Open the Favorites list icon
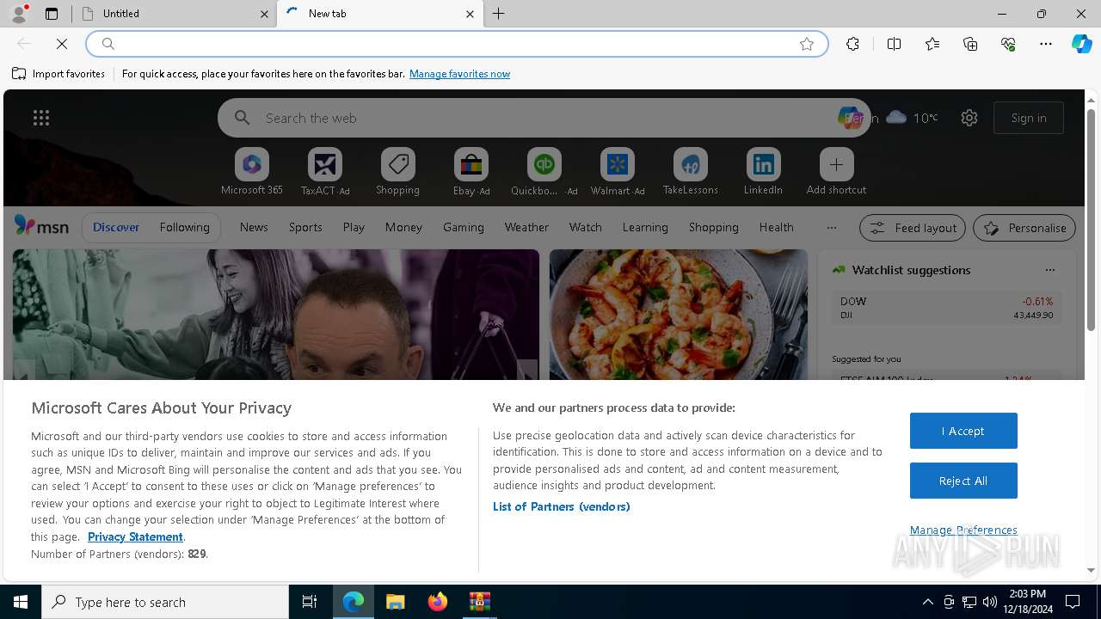1101x619 pixels. point(932,44)
